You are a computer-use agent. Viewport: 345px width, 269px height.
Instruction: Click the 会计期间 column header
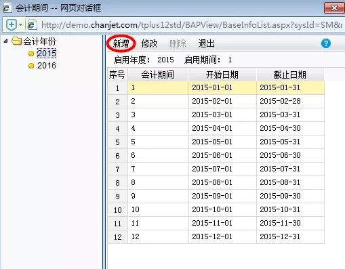click(x=158, y=75)
